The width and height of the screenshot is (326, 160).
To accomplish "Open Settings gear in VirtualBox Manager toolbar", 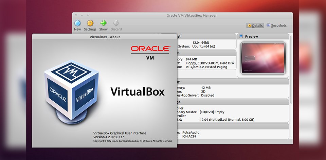I will (90, 23).
